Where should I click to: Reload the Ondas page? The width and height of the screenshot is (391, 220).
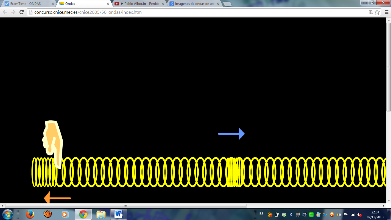[21, 12]
